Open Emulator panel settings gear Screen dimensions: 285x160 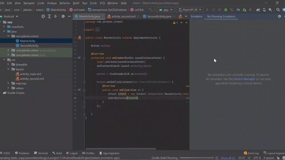coord(279,16)
